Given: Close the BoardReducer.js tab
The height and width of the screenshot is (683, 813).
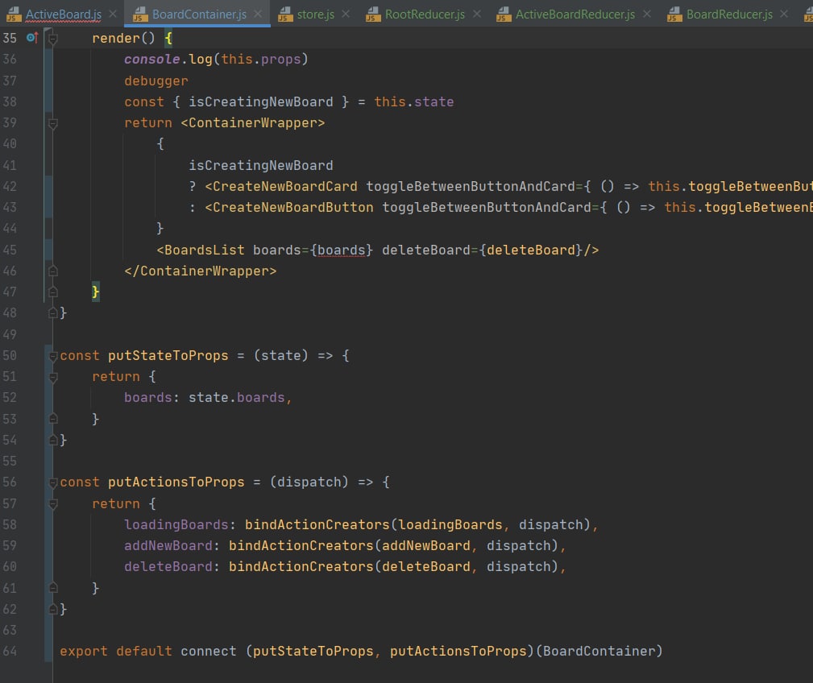Looking at the screenshot, I should click(784, 14).
